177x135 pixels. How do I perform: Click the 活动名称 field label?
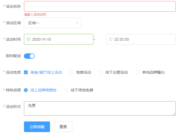pyautogui.click(x=13, y=6)
